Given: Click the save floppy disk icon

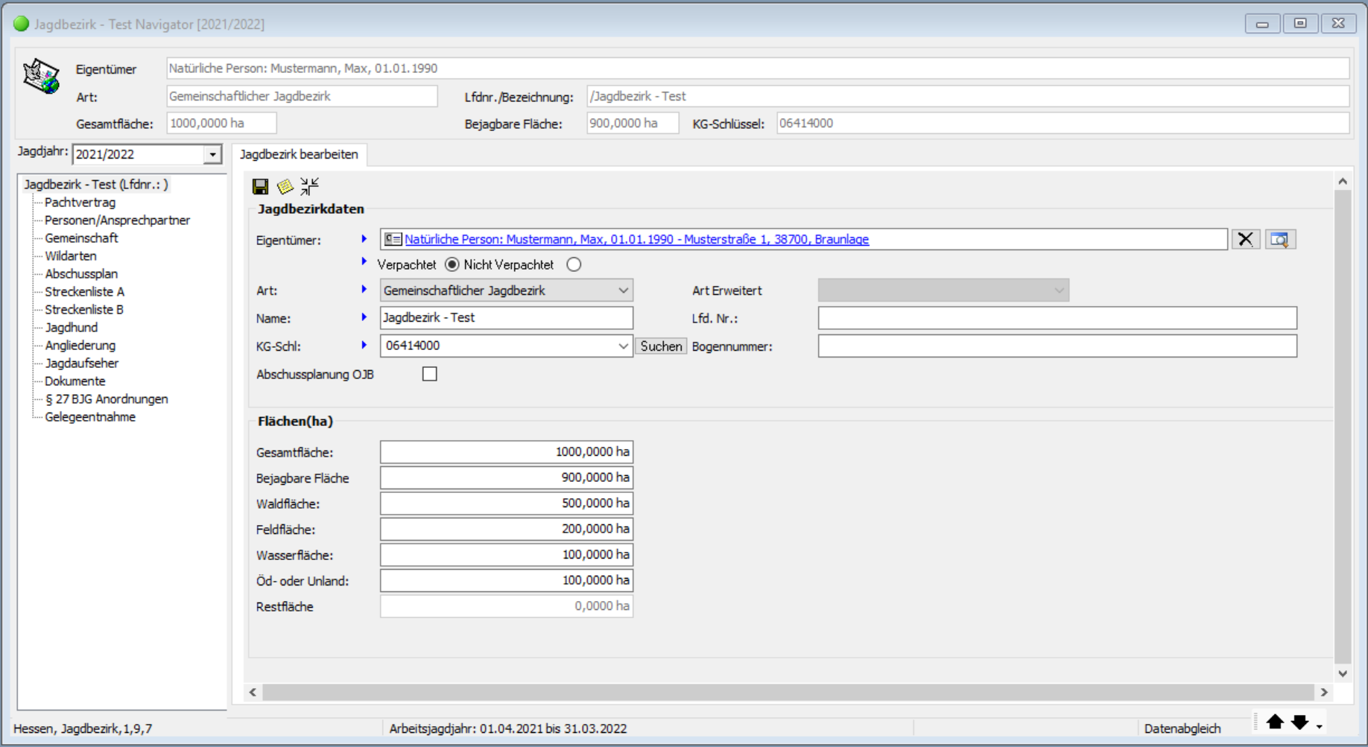Looking at the screenshot, I should tap(260, 186).
